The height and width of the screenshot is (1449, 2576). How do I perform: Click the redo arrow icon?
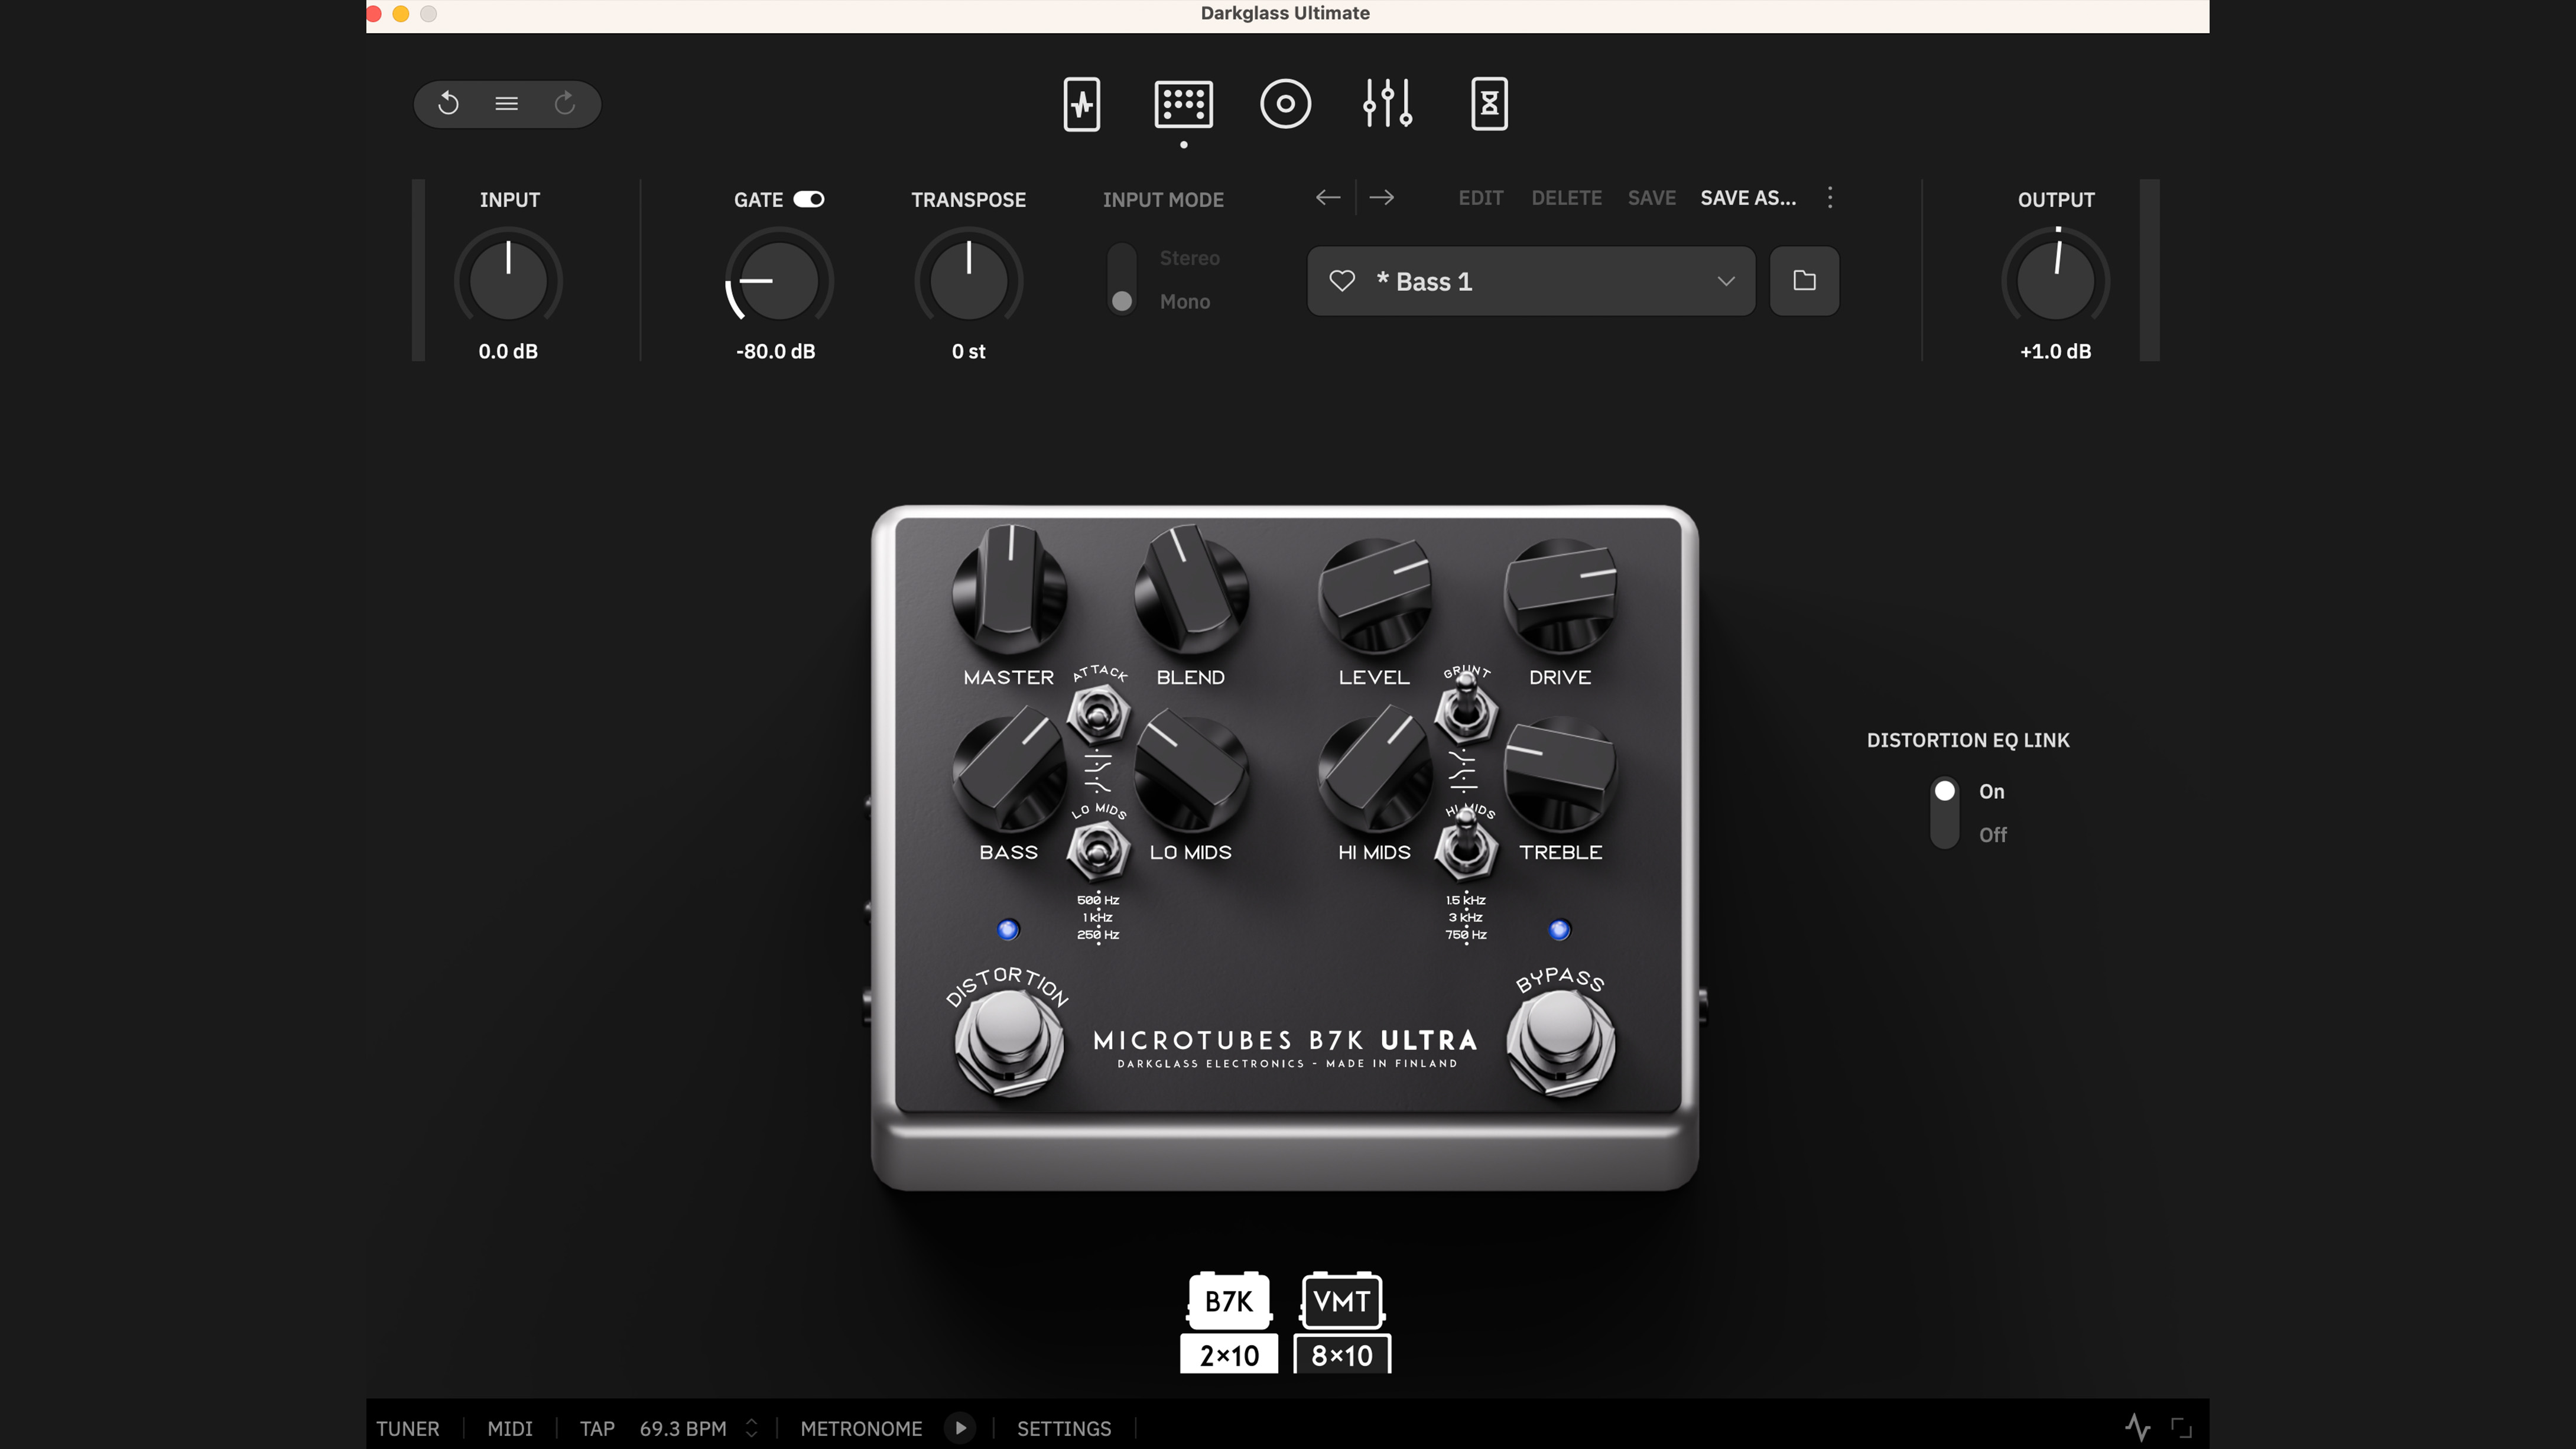[565, 103]
